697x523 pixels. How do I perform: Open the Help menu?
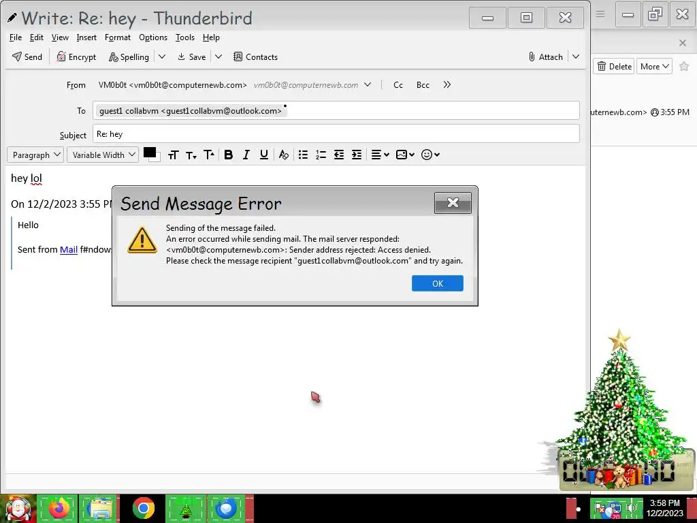pyautogui.click(x=211, y=37)
